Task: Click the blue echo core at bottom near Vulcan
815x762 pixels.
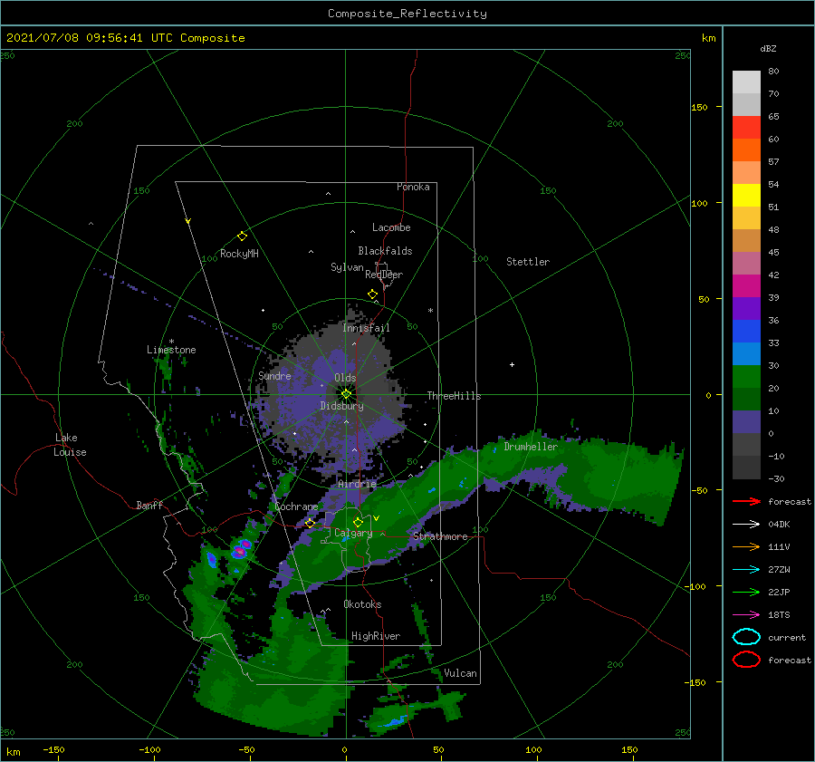Action: coord(395,721)
